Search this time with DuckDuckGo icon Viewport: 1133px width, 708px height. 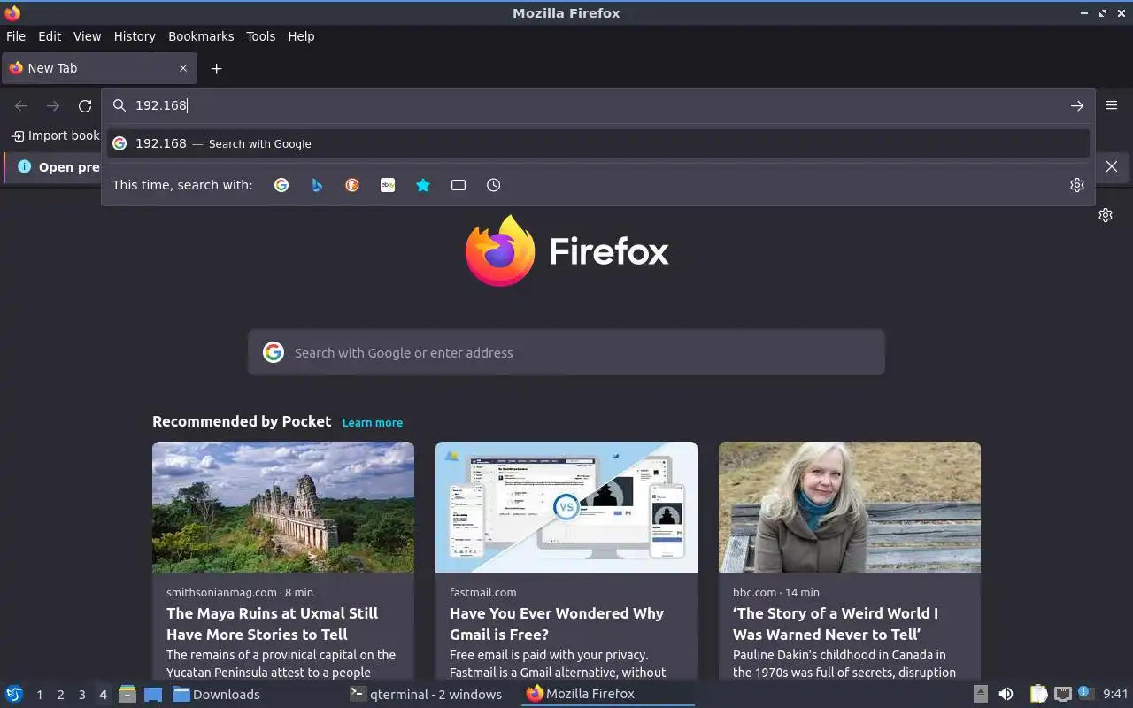[352, 185]
